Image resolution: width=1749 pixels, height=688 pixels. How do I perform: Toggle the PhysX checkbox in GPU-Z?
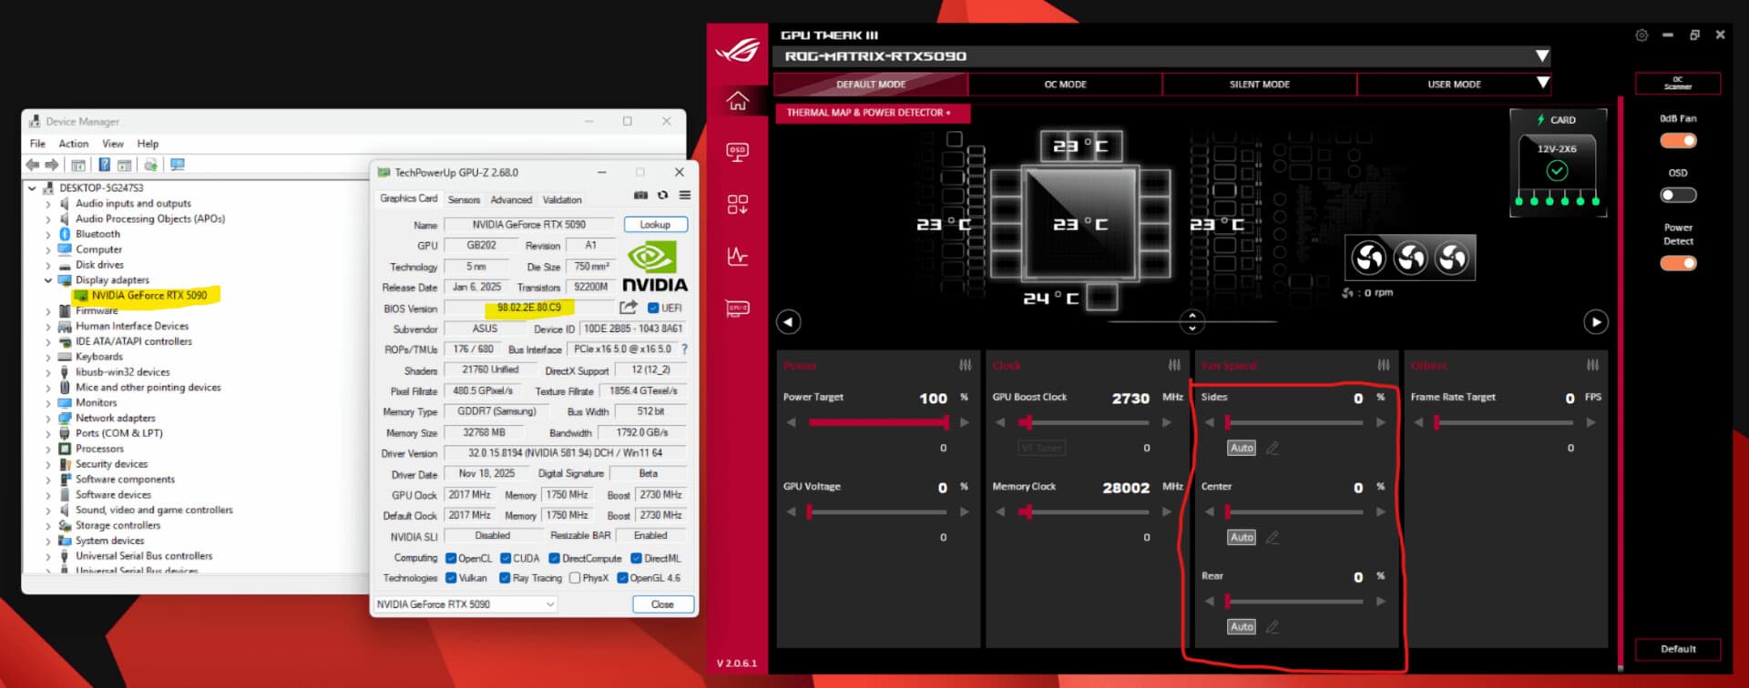point(575,578)
